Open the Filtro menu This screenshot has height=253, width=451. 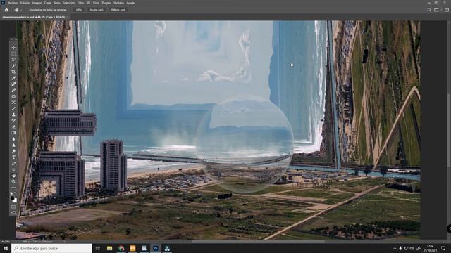click(80, 3)
